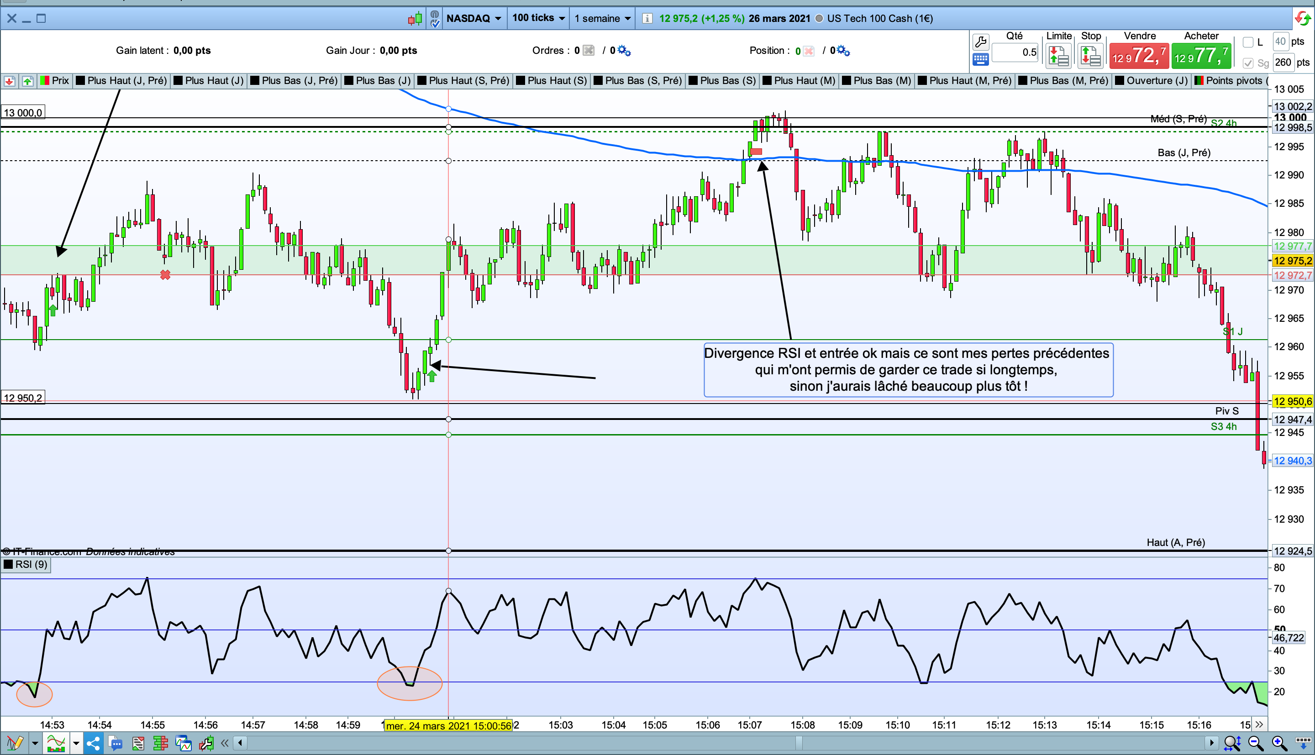Viewport: 1315px width, 755px height.
Task: Click the blue share icon
Action: (x=93, y=744)
